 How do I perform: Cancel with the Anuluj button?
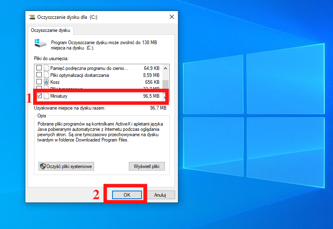click(160, 195)
